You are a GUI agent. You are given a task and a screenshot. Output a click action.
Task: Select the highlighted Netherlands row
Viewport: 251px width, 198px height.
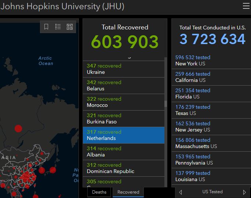pyautogui.click(x=124, y=135)
